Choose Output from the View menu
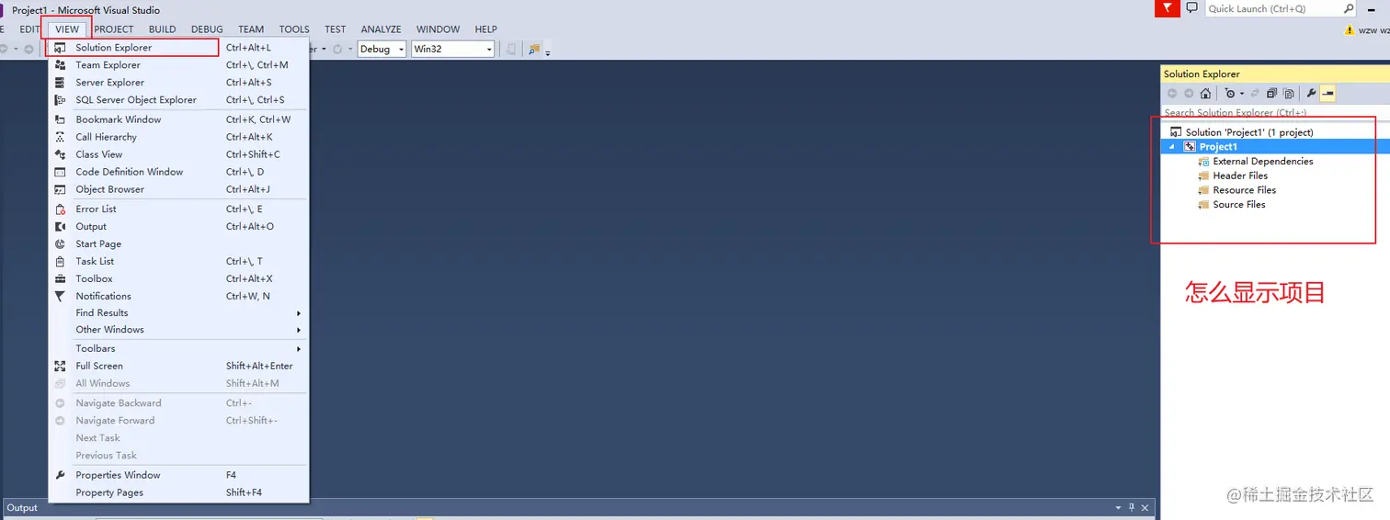This screenshot has height=520, width=1390. (178, 227)
